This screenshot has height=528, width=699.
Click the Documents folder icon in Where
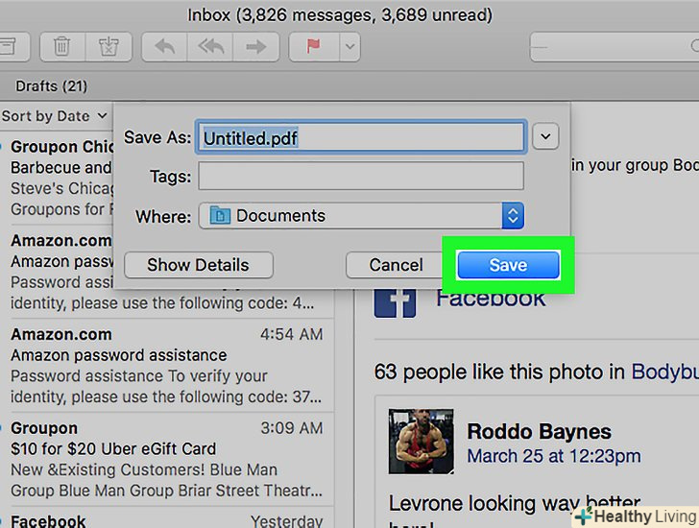coord(220,216)
